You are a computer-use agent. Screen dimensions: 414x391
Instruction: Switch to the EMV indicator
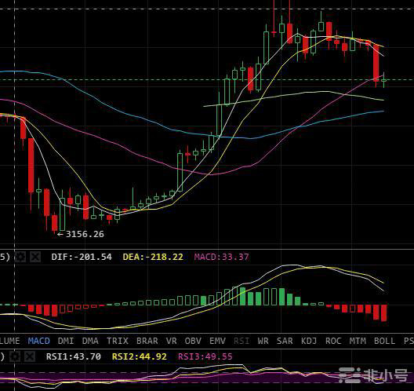(217, 341)
